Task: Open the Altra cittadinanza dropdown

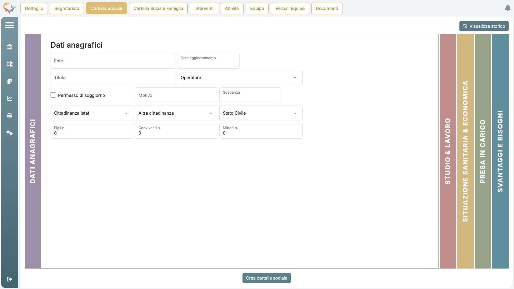Action: (x=176, y=113)
